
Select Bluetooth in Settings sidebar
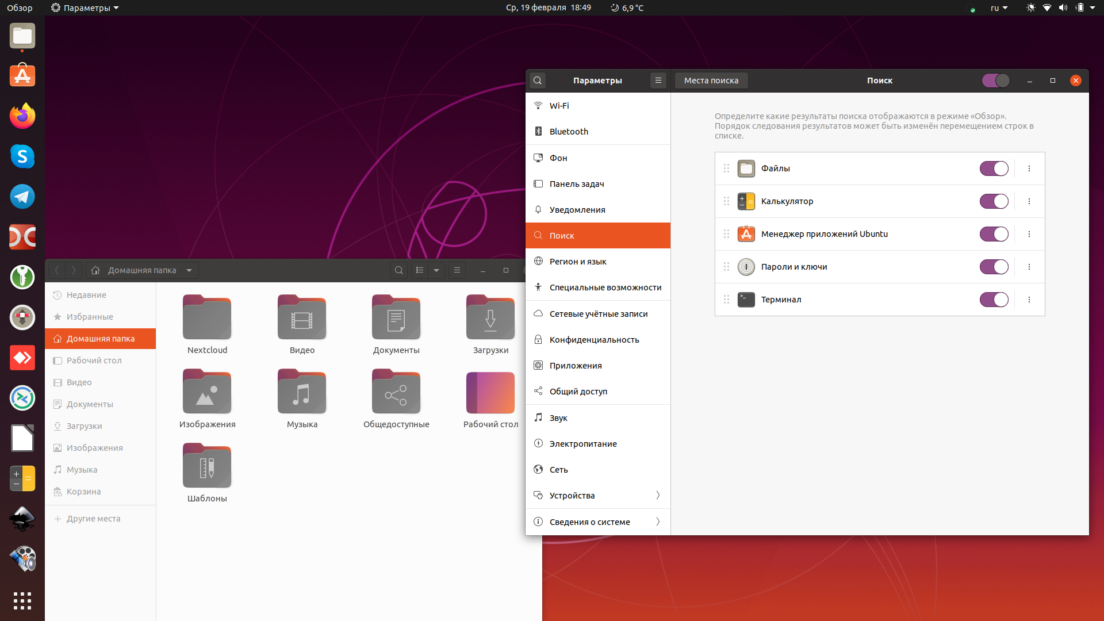(x=598, y=132)
